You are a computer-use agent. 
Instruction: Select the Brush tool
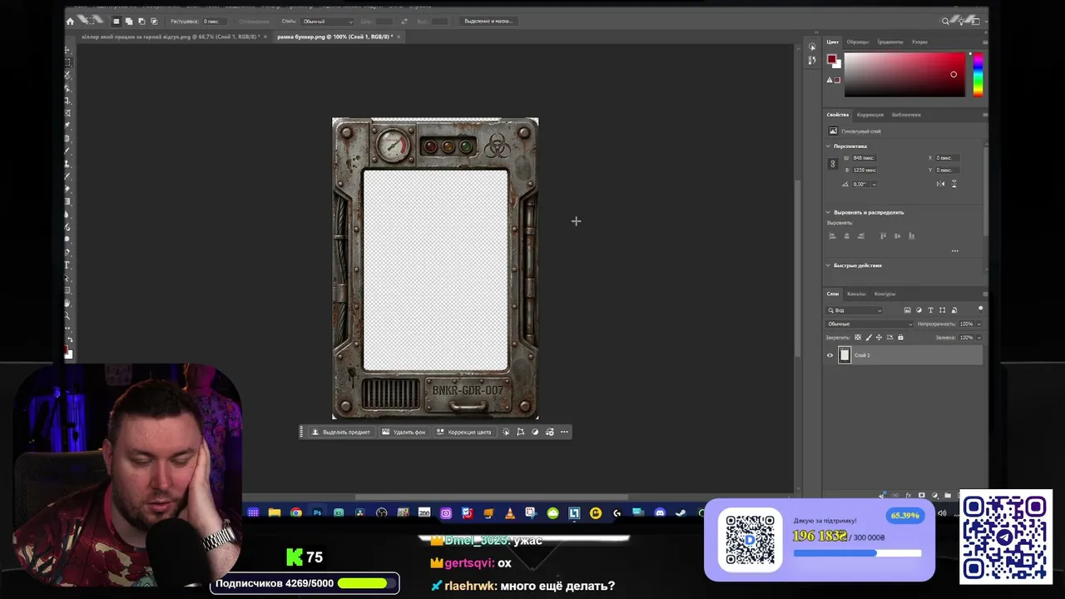[68, 151]
